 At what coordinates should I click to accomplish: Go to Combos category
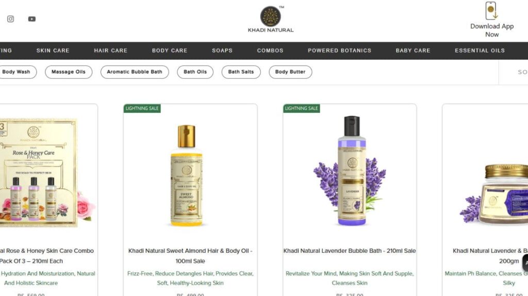[x=270, y=51]
